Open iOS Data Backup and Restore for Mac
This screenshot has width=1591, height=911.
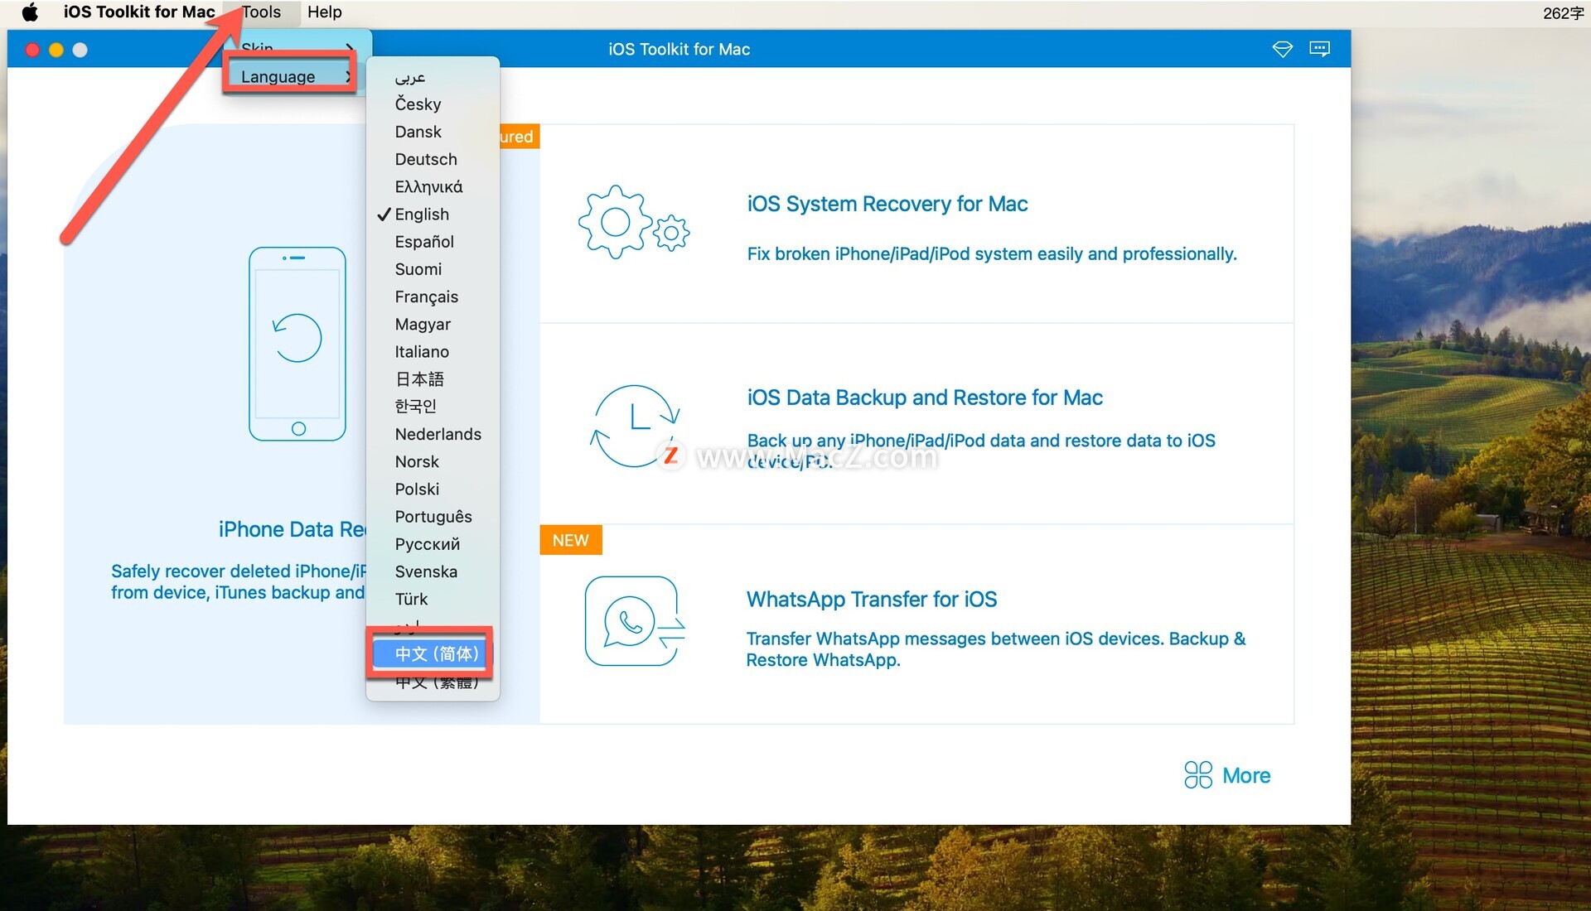925,398
